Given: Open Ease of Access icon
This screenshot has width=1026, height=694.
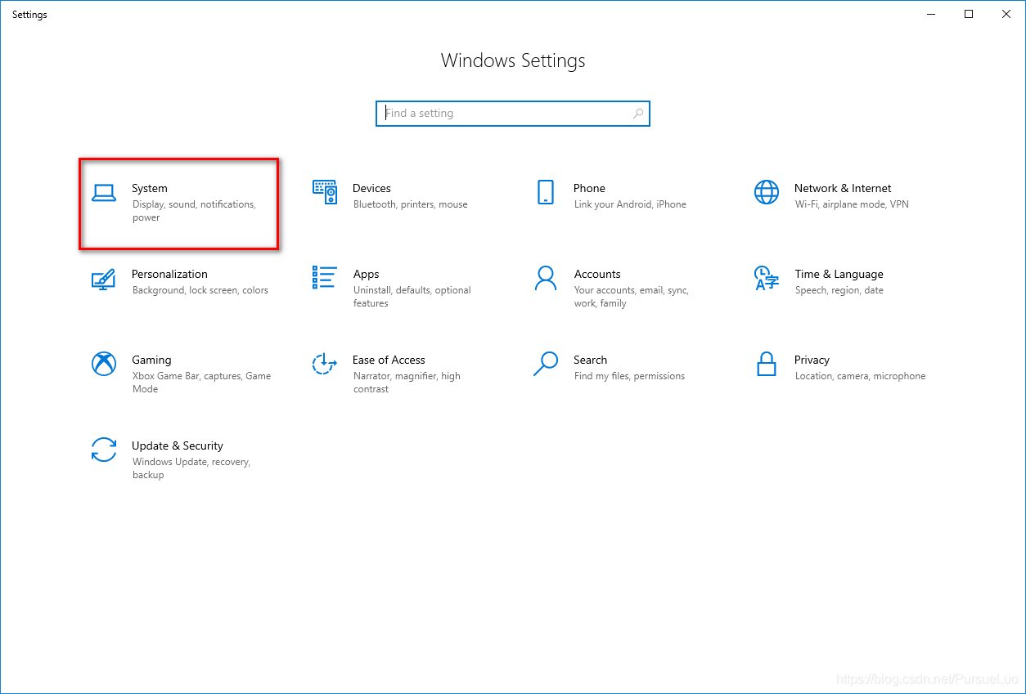Looking at the screenshot, I should click(325, 364).
